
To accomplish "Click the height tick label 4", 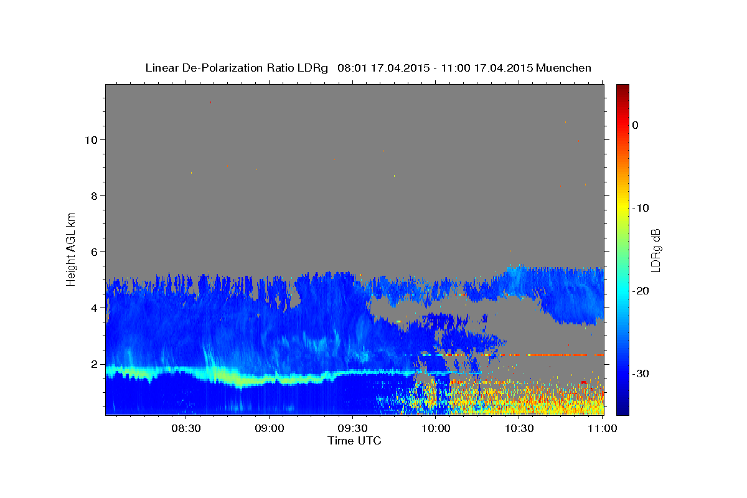I will click(x=93, y=308).
